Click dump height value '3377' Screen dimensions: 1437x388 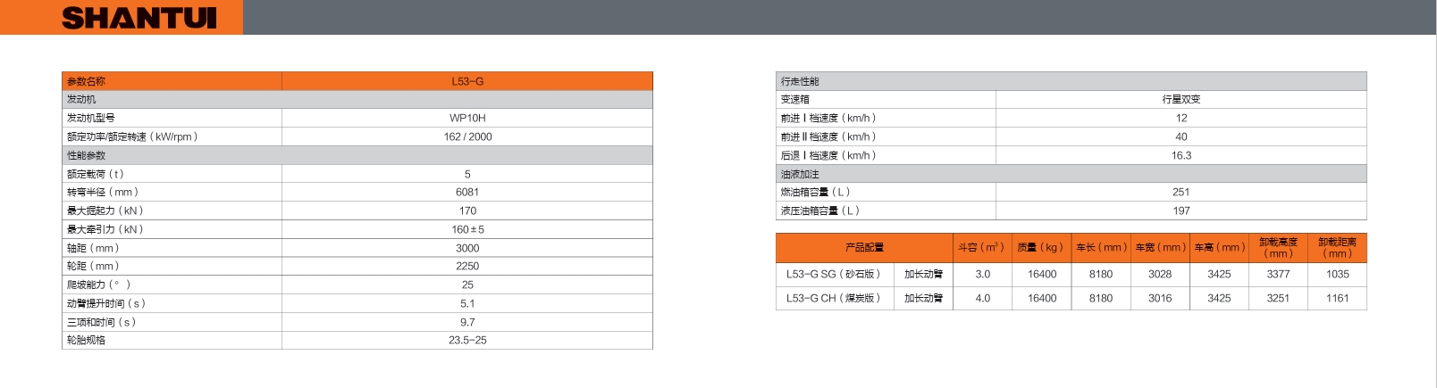1278,274
